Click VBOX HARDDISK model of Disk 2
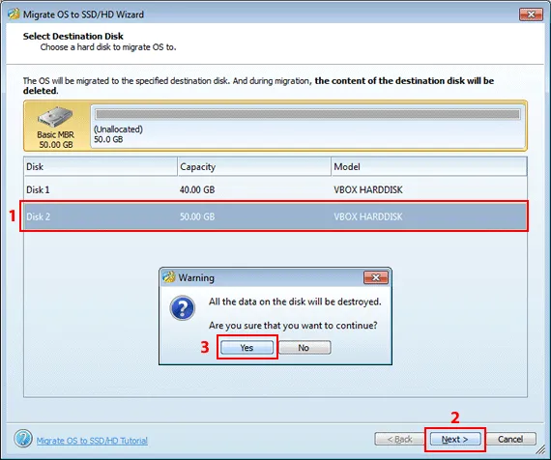Image resolution: width=551 pixels, height=460 pixels. pyautogui.click(x=368, y=216)
